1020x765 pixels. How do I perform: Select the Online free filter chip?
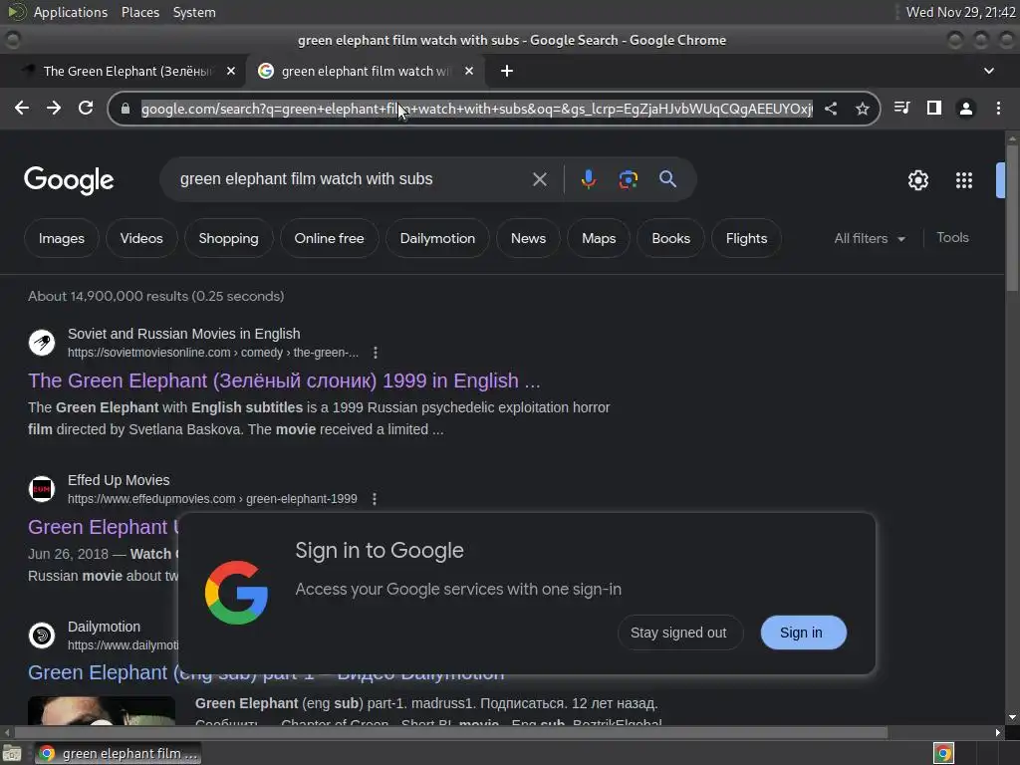329,238
